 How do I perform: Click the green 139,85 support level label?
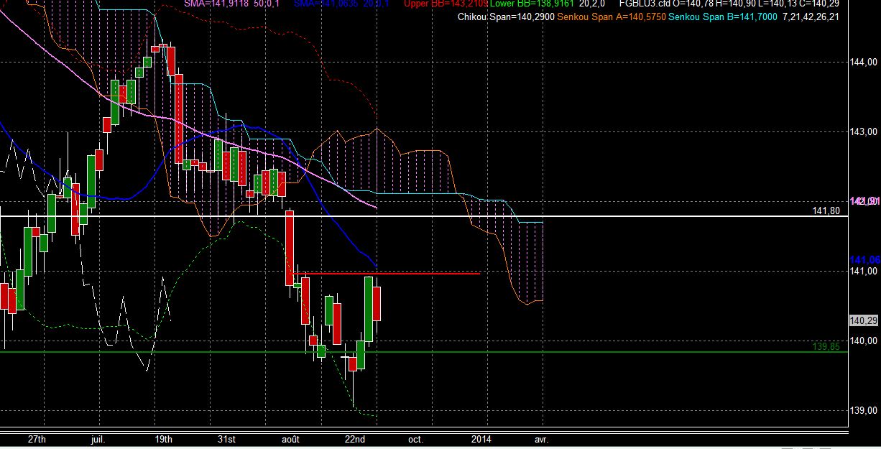[x=825, y=346]
